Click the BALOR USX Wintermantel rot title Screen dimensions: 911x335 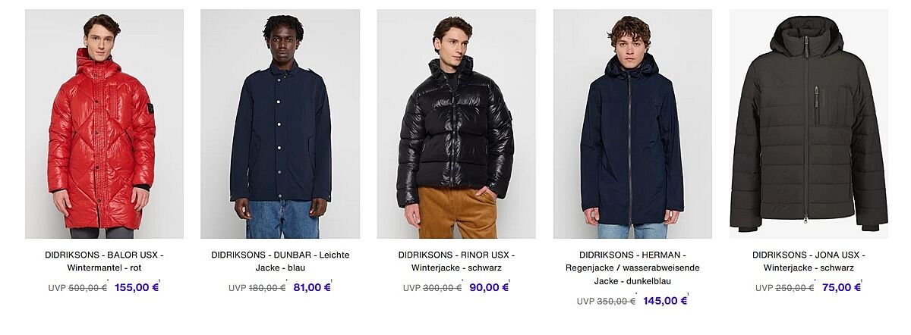(104, 261)
